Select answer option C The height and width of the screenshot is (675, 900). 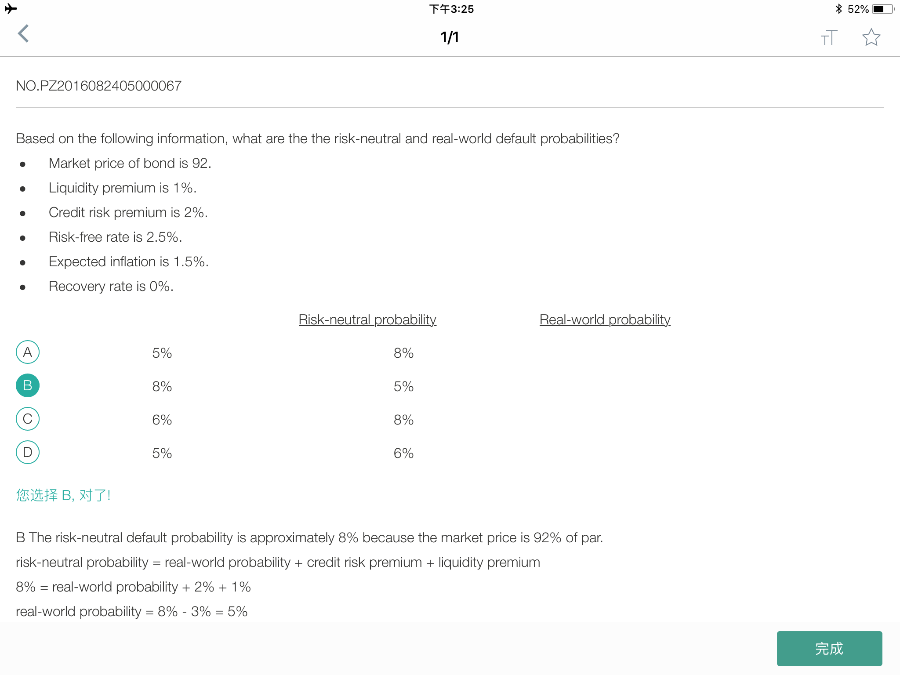tap(28, 419)
